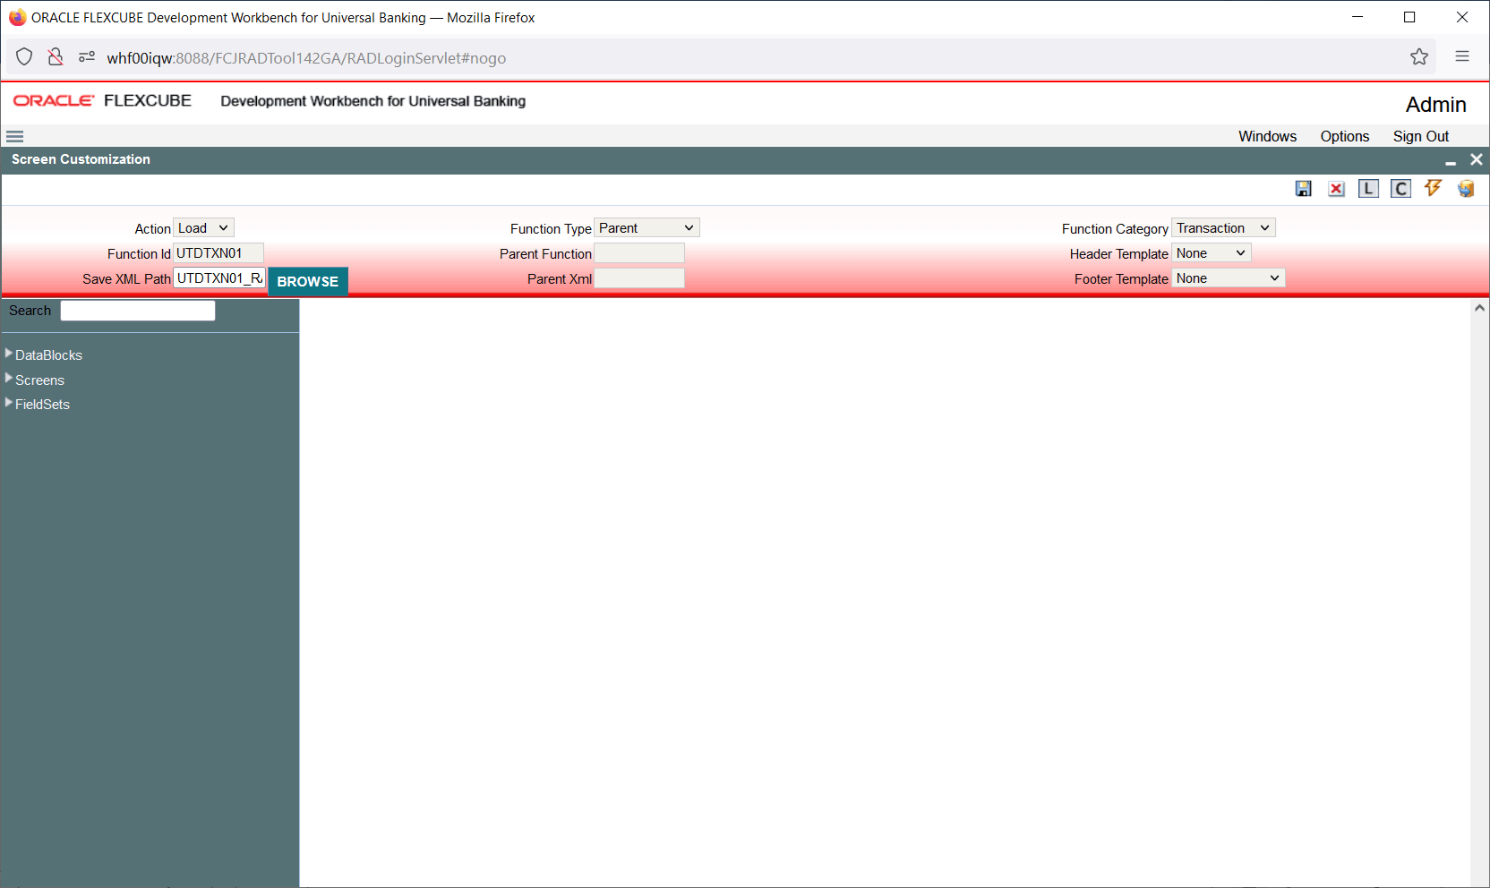This screenshot has height=888, width=1490.
Task: Click the Parent Xml field
Action: pos(639,278)
